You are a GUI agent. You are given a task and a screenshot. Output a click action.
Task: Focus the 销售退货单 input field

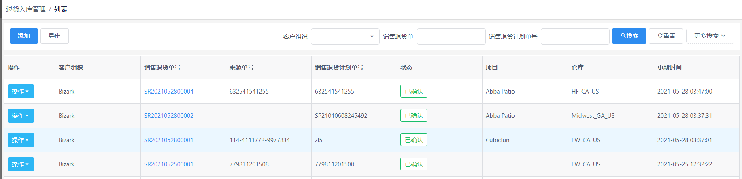pyautogui.click(x=451, y=36)
